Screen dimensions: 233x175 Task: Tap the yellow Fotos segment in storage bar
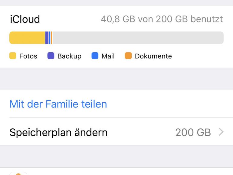[x=27, y=38]
